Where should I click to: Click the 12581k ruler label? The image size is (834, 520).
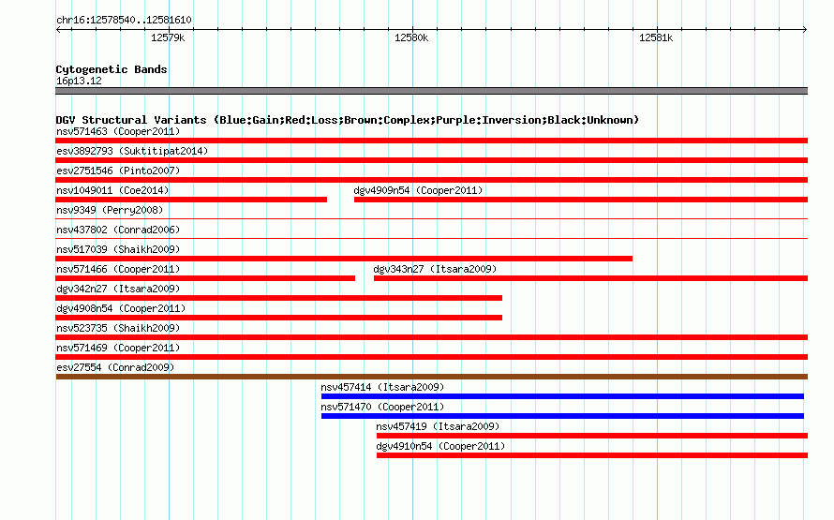click(x=656, y=37)
